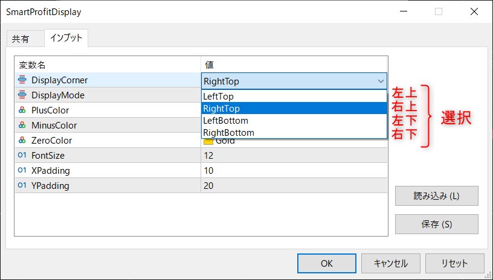This screenshot has width=493, height=280.
Task: Click the YPadding integer icon
Action: pyautogui.click(x=22, y=186)
